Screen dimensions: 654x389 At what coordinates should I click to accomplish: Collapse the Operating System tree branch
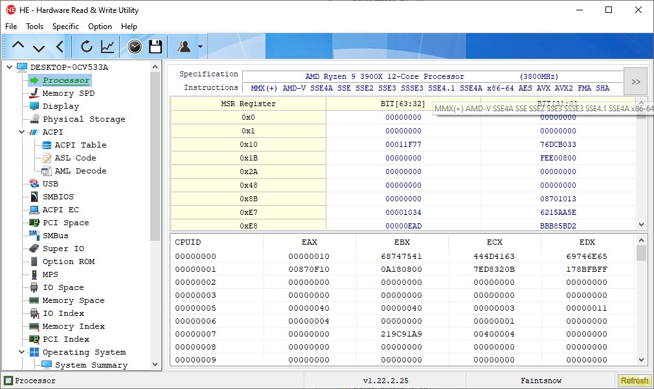(21, 351)
